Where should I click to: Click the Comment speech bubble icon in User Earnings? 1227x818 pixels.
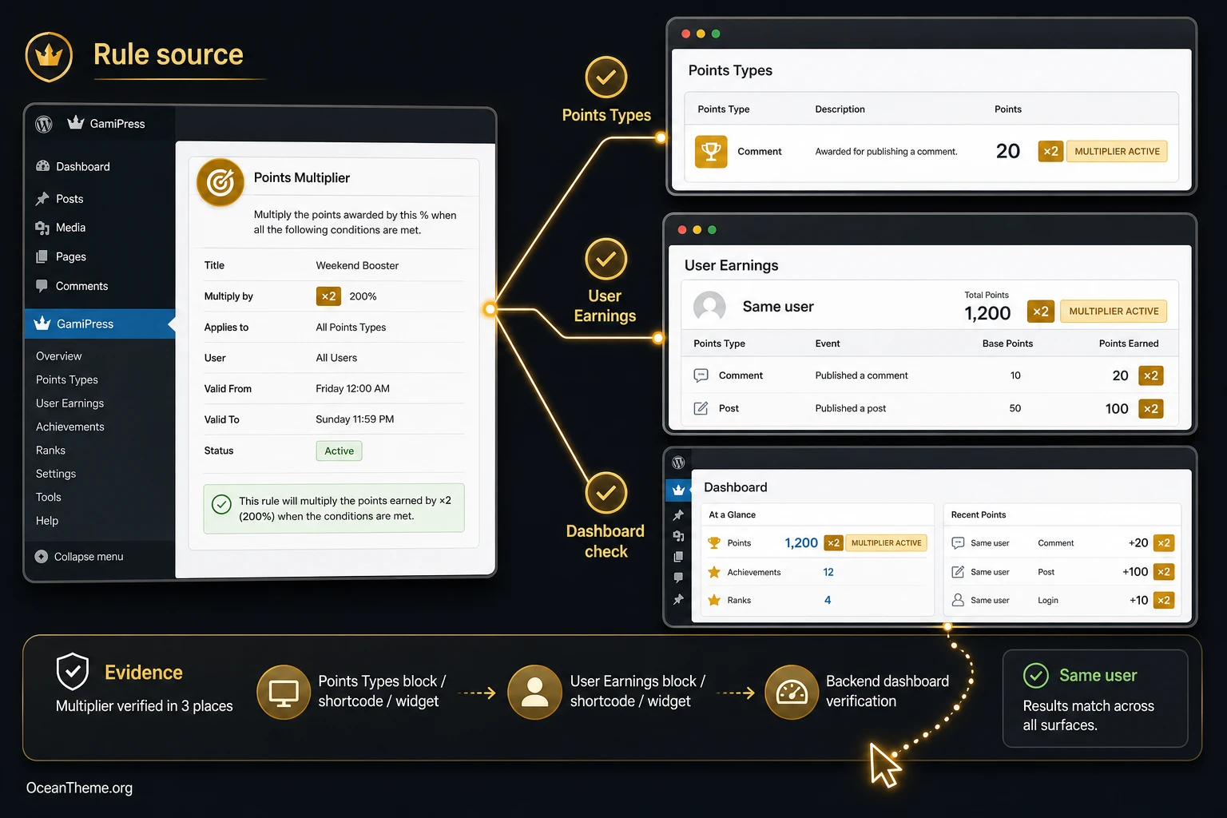pos(701,375)
